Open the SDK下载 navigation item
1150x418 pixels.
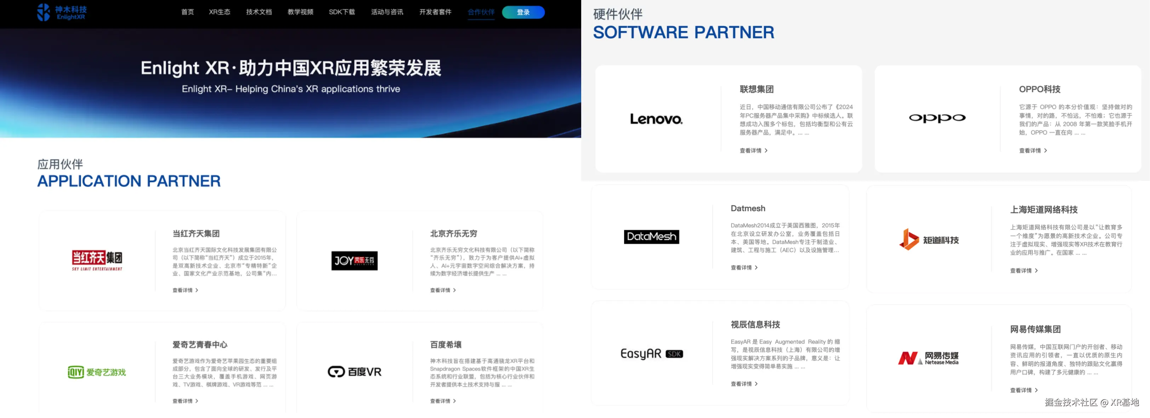click(342, 12)
